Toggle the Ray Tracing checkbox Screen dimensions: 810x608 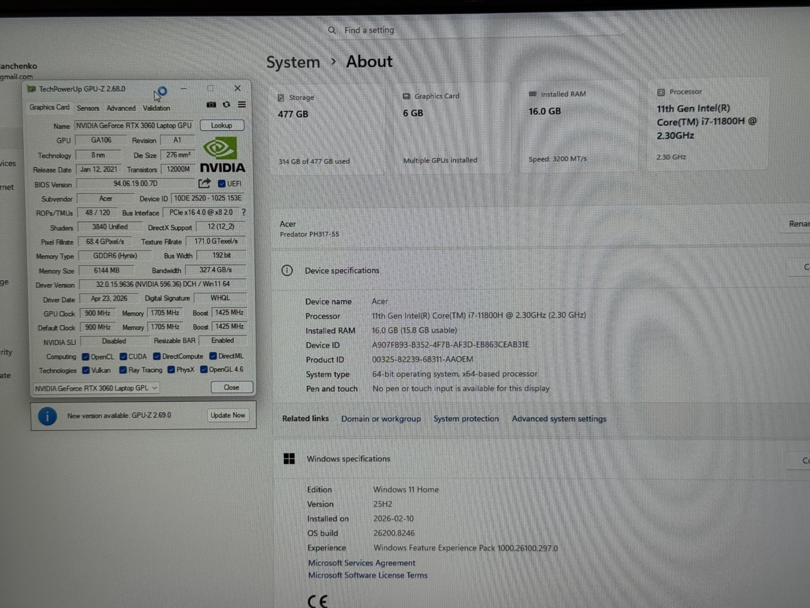[x=123, y=370]
